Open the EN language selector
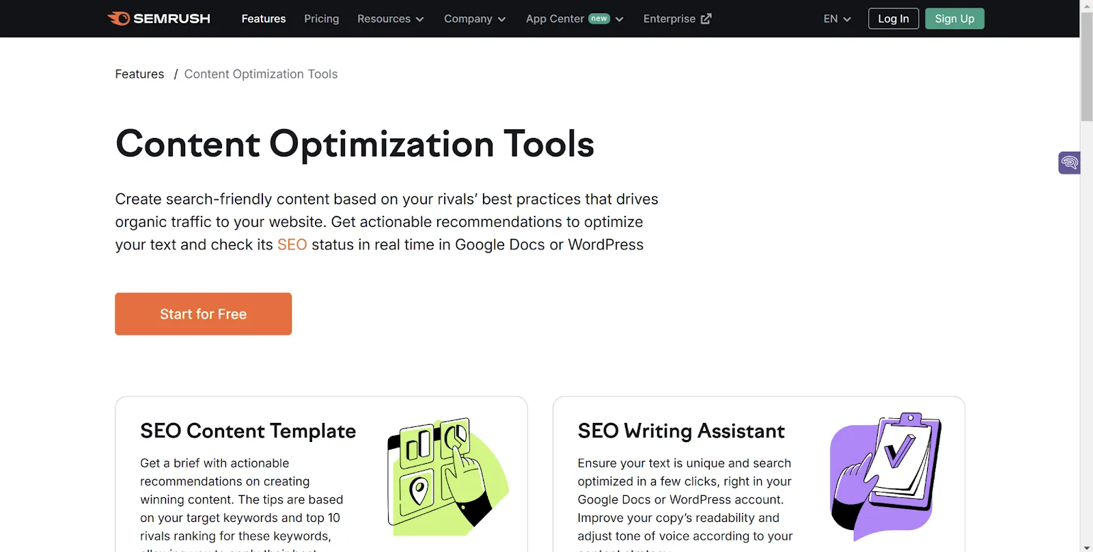This screenshot has height=552, width=1093. [x=837, y=18]
